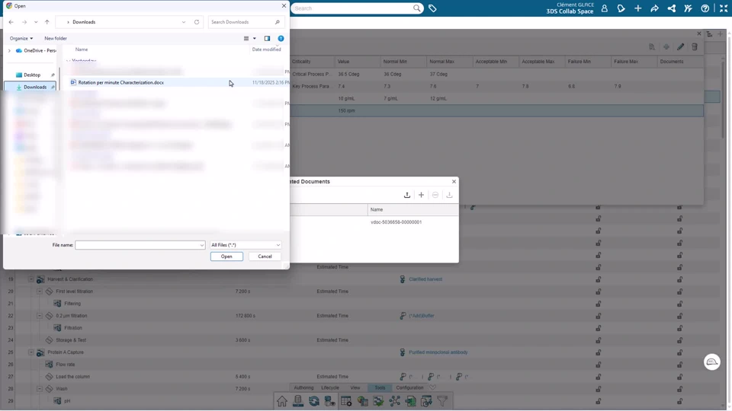
Task: Focus the File name input field
Action: 136,245
